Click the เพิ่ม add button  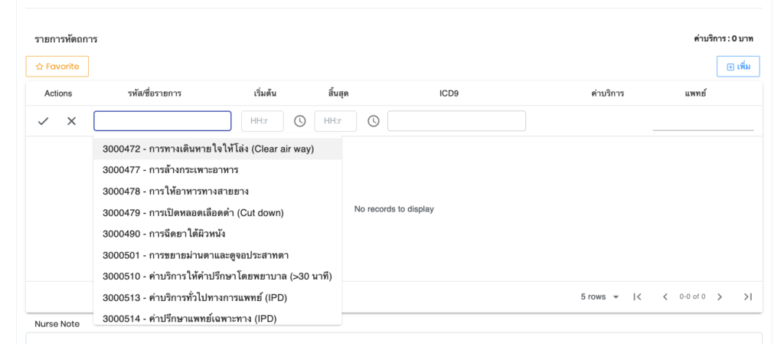(x=738, y=67)
